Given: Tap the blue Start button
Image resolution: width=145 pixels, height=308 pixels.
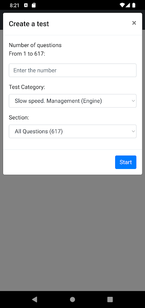Looking at the screenshot, I should [x=126, y=162].
